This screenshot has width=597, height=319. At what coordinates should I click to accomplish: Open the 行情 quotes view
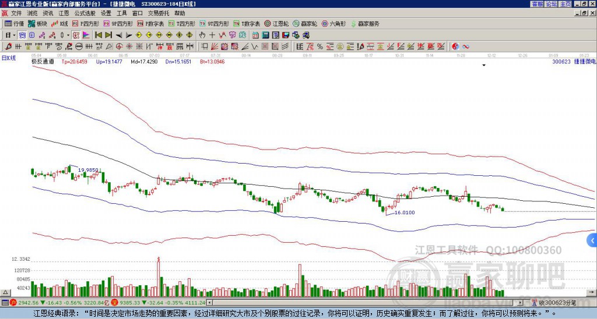coord(15,23)
